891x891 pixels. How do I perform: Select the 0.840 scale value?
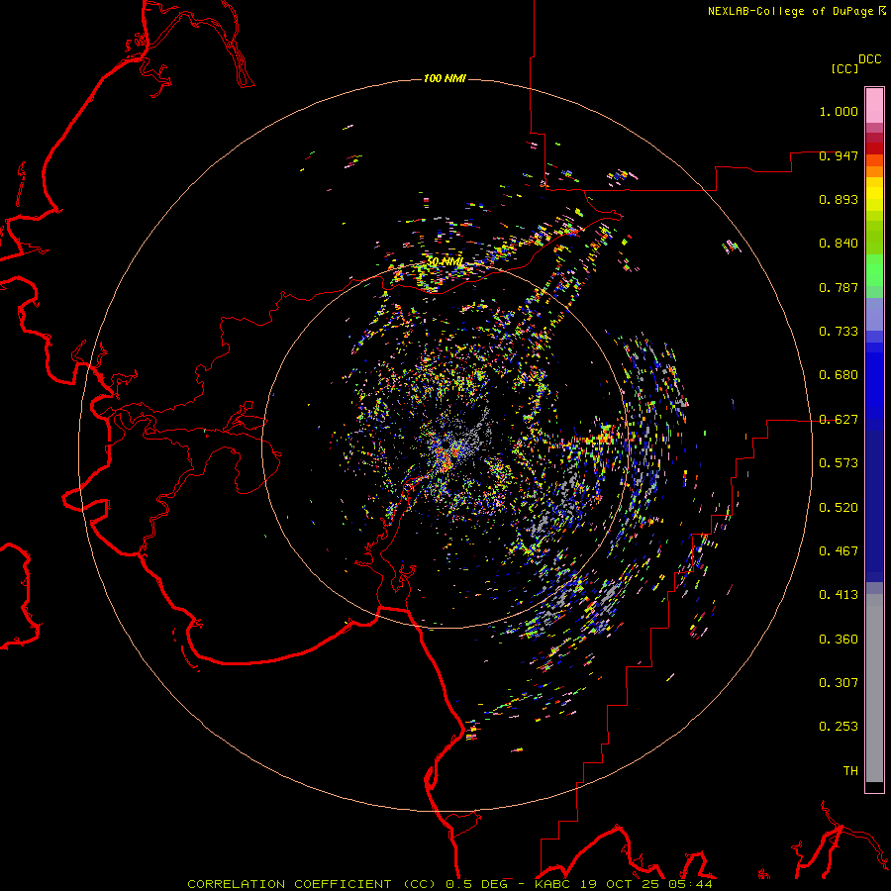point(839,244)
